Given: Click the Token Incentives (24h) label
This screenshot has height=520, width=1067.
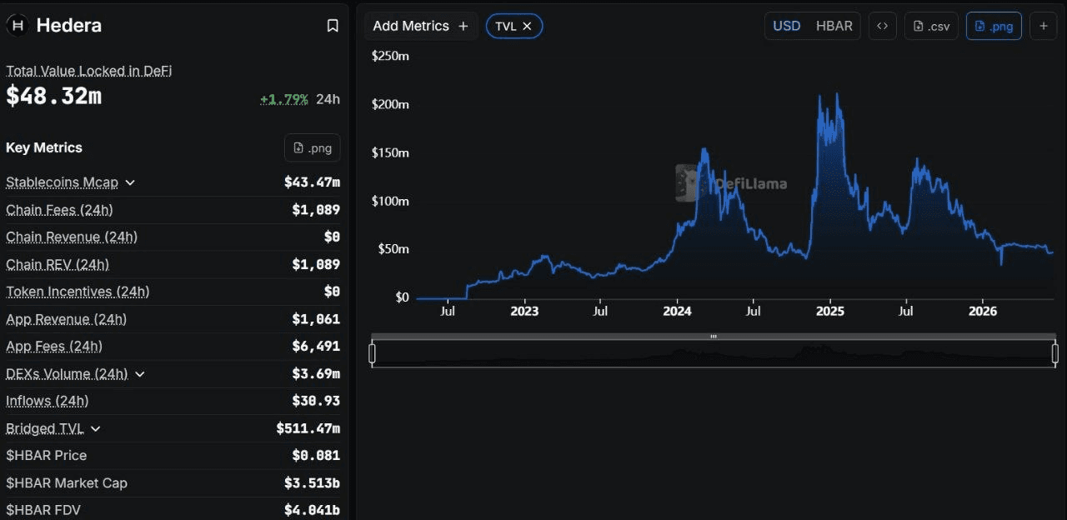Looking at the screenshot, I should pos(78,292).
